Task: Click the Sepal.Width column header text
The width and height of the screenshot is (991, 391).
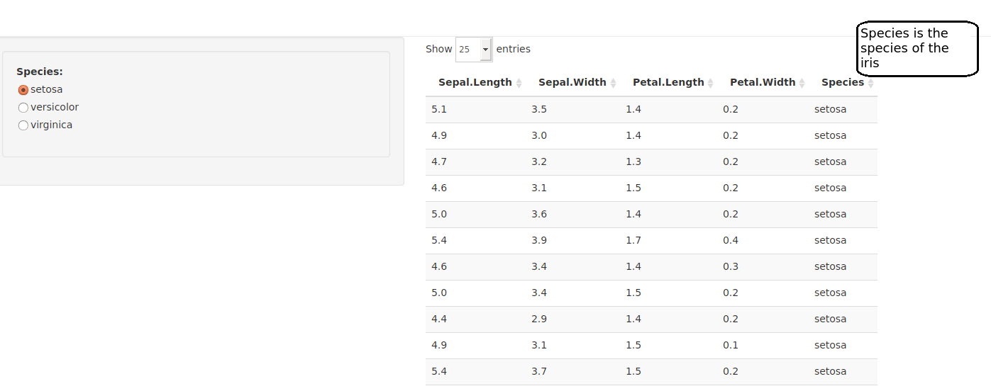Action: 572,82
